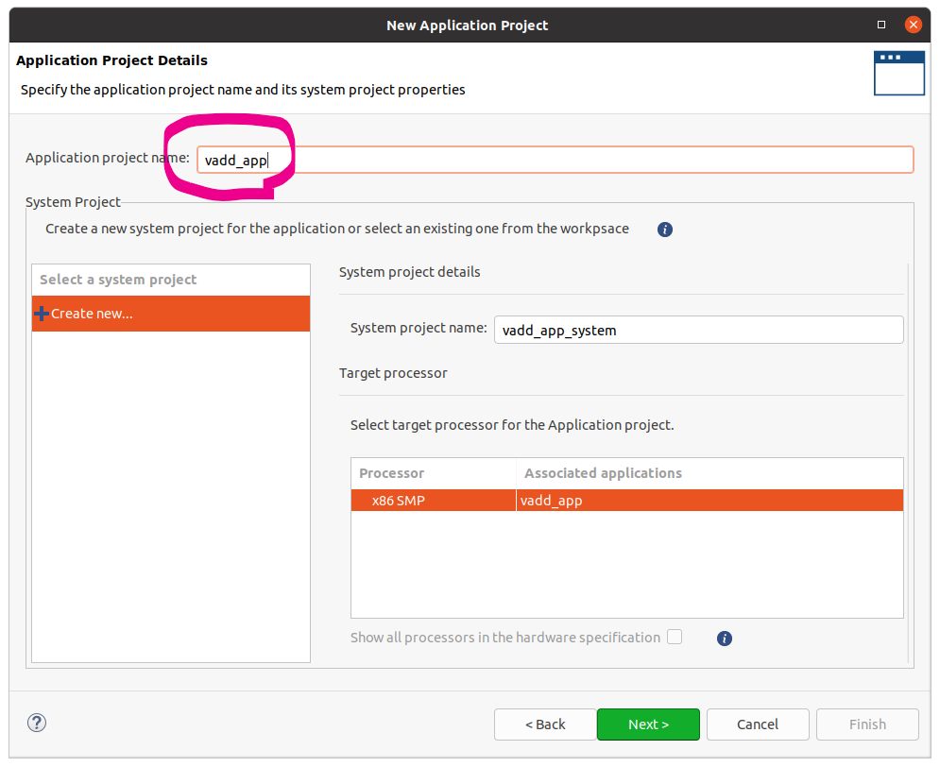Click info icon next to Show all processors
Viewport: 940px width, 767px height.
(x=725, y=639)
